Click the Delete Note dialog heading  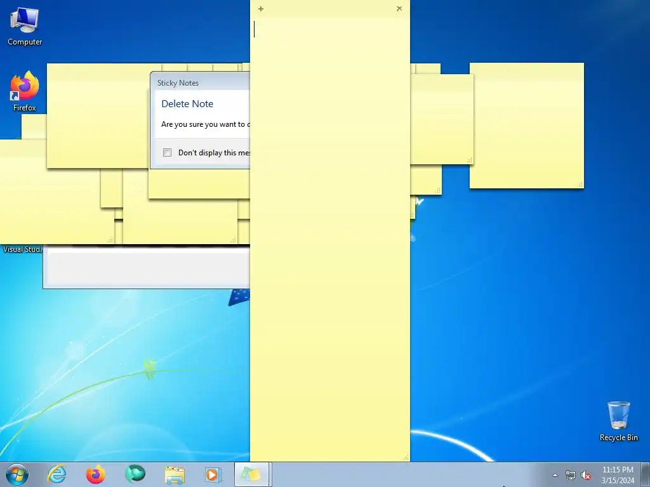(x=187, y=103)
